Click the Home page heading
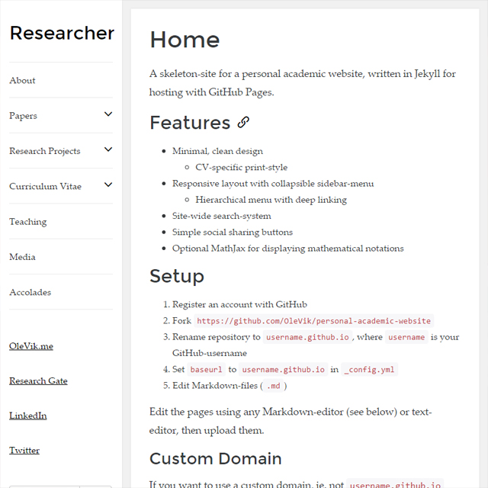488x488 pixels. 185,40
